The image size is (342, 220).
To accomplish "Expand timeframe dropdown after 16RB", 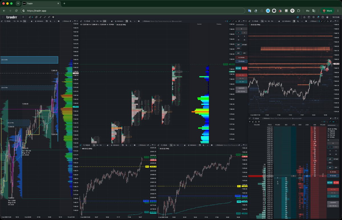I will pos(109,21).
